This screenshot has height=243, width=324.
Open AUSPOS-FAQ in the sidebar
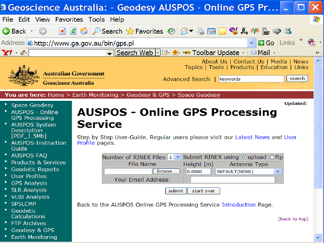(29, 156)
